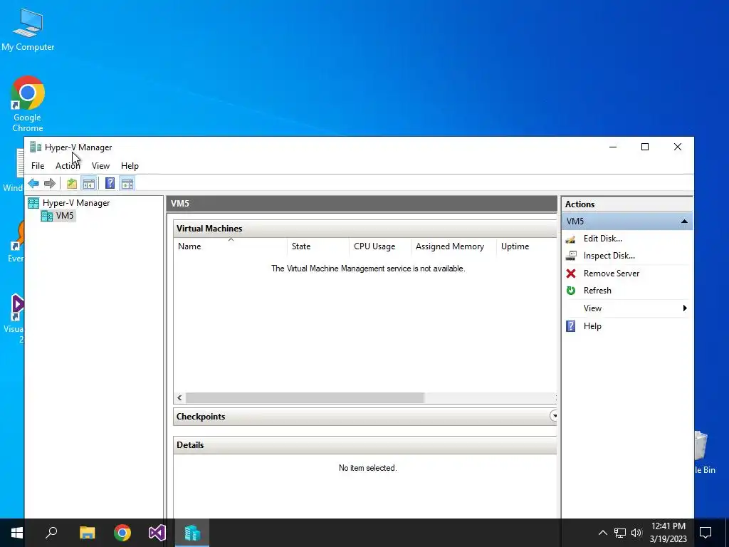Click the horizontal scrollbar left arrow
This screenshot has width=729, height=547.
click(x=179, y=397)
